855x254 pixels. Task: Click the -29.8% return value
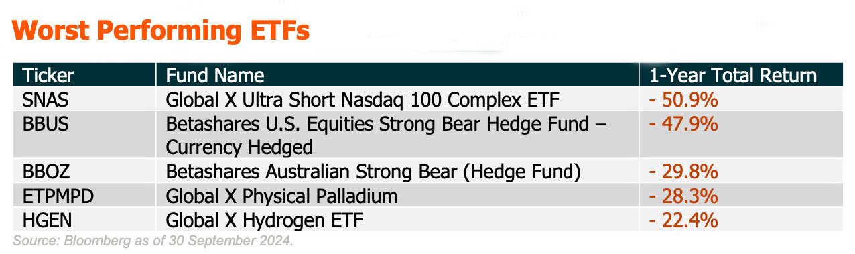pos(683,172)
